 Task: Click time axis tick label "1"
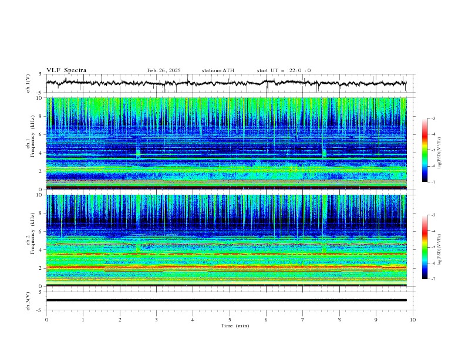83,320
